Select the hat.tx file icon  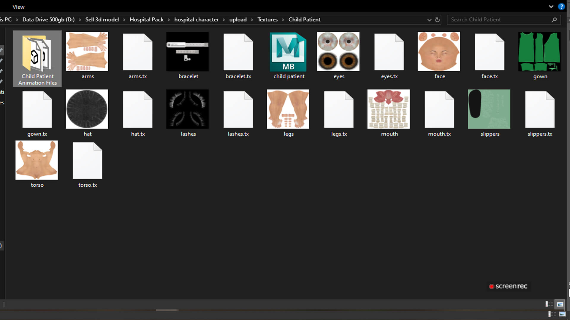(137, 109)
